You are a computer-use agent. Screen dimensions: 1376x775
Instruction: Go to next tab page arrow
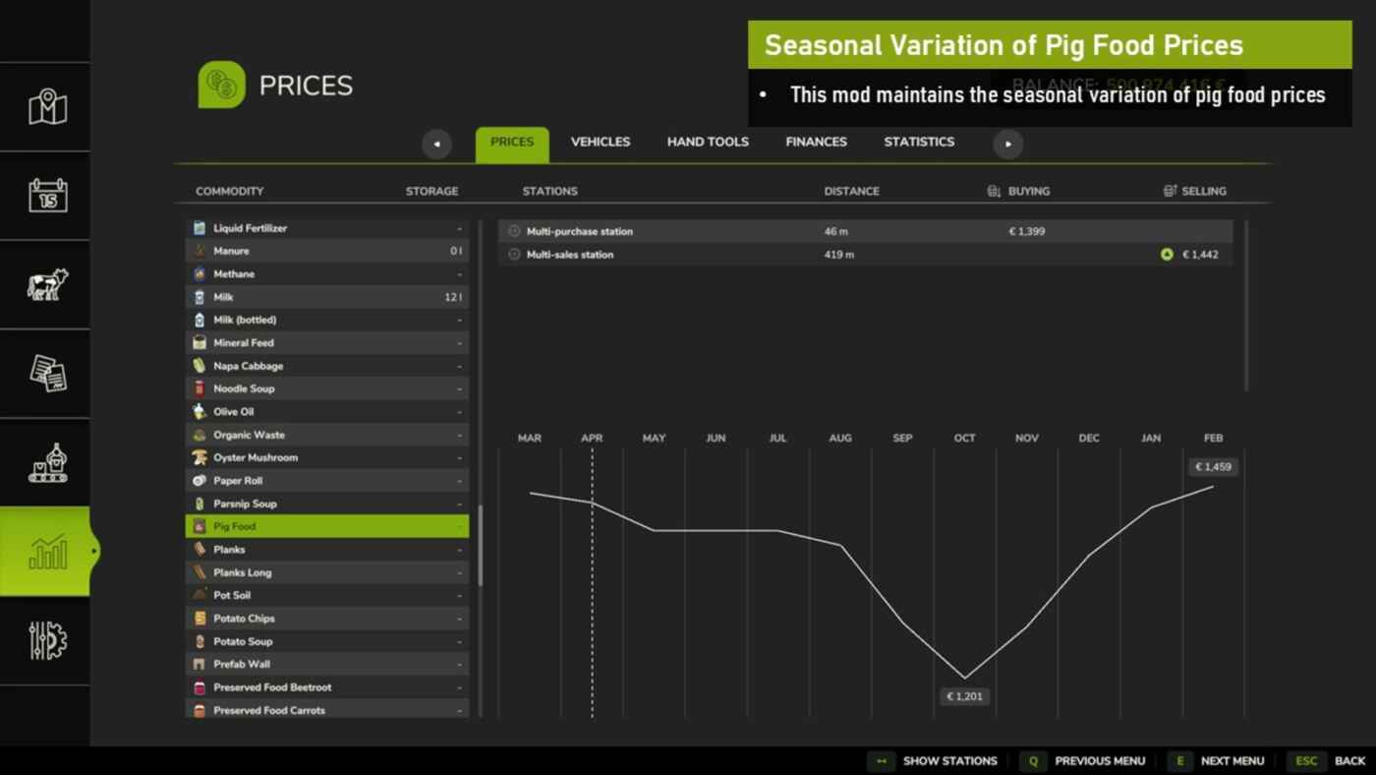[x=1007, y=144]
